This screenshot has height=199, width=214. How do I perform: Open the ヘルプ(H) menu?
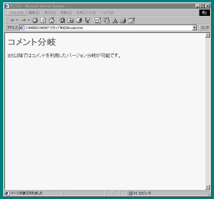click(107, 13)
